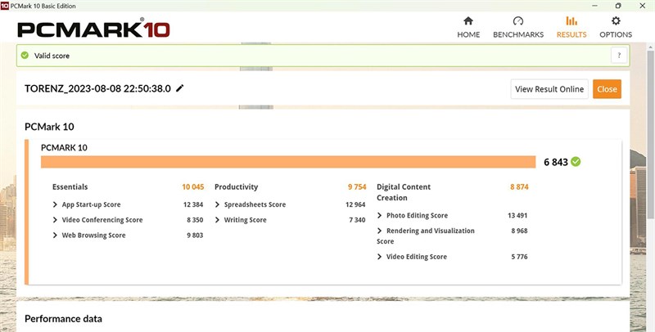Click the Productivity heading

pos(237,187)
